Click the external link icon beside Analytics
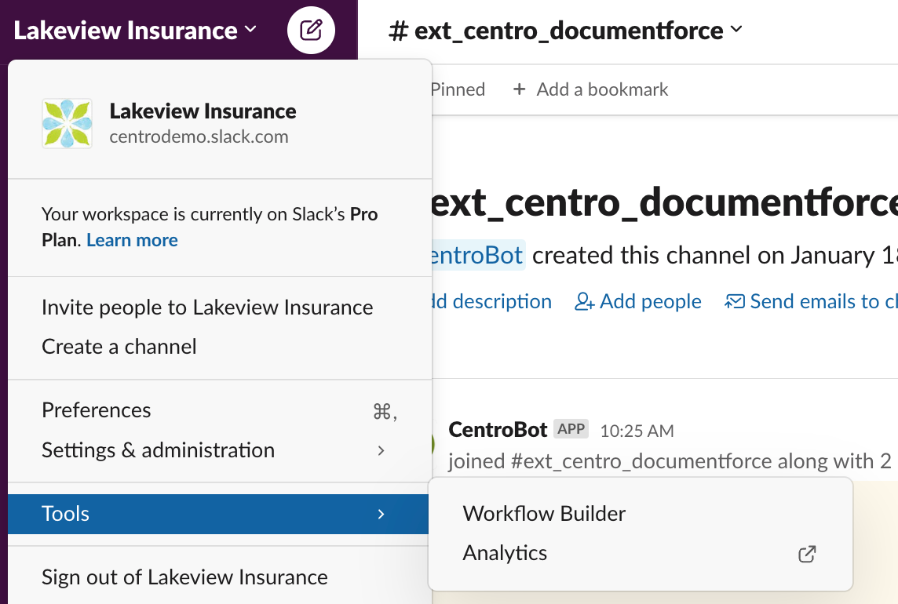 (807, 554)
